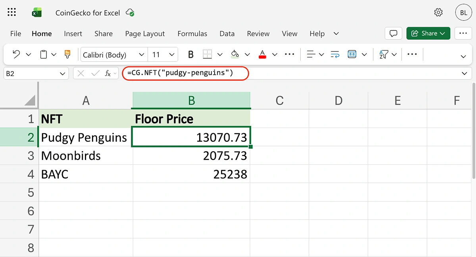This screenshot has width=476, height=257.
Task: Click the CoinGecko for Excel file name
Action: tap(88, 13)
